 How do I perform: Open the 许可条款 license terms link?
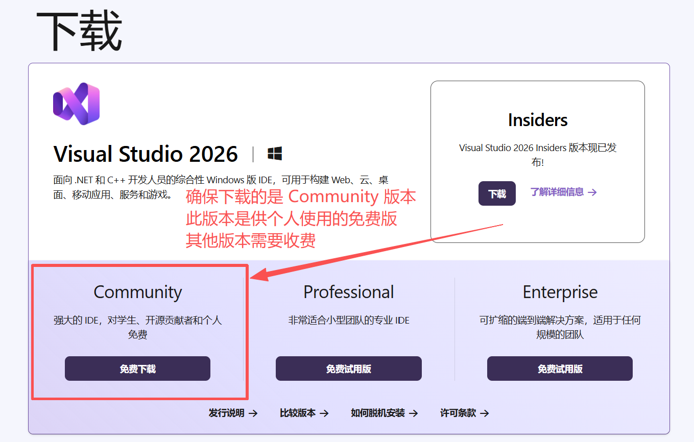[458, 413]
